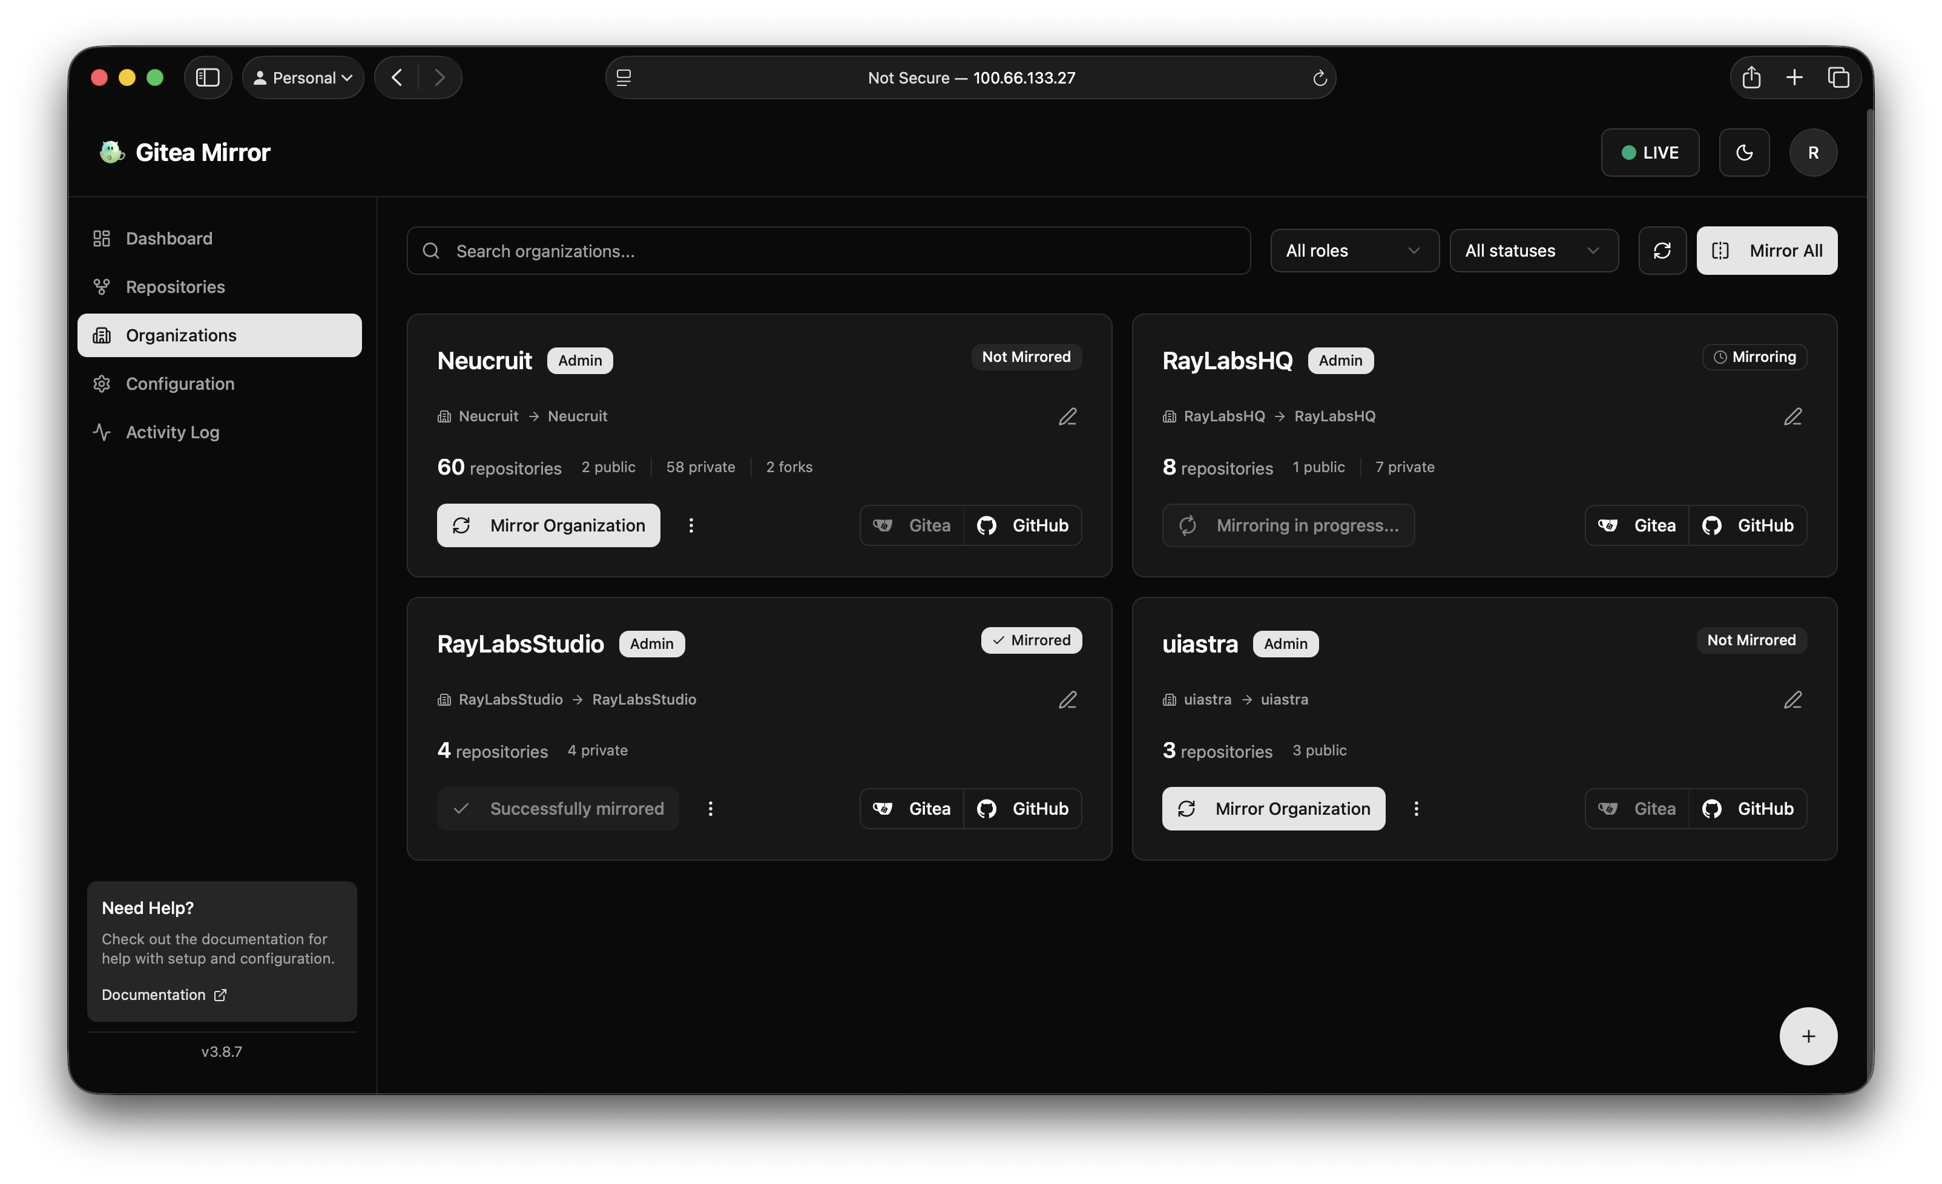This screenshot has width=1942, height=1184.
Task: Click the search organizations field
Action: pos(828,251)
